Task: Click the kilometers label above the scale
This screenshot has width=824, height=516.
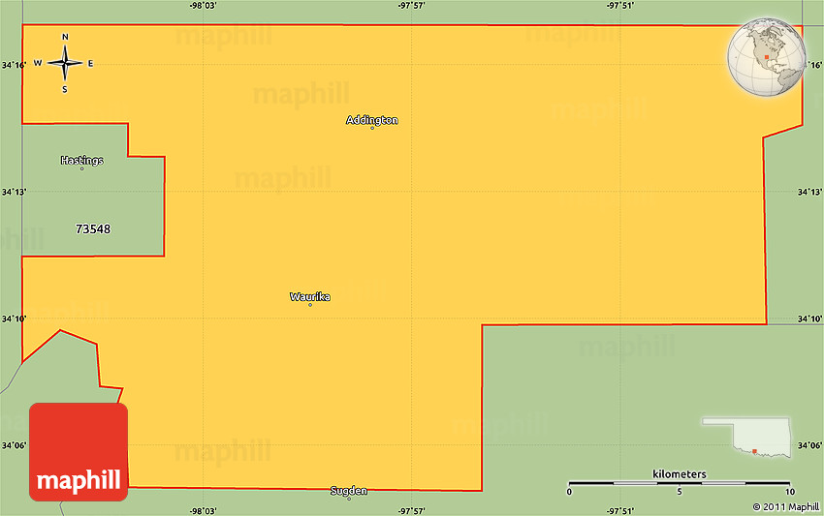Action: (x=680, y=473)
